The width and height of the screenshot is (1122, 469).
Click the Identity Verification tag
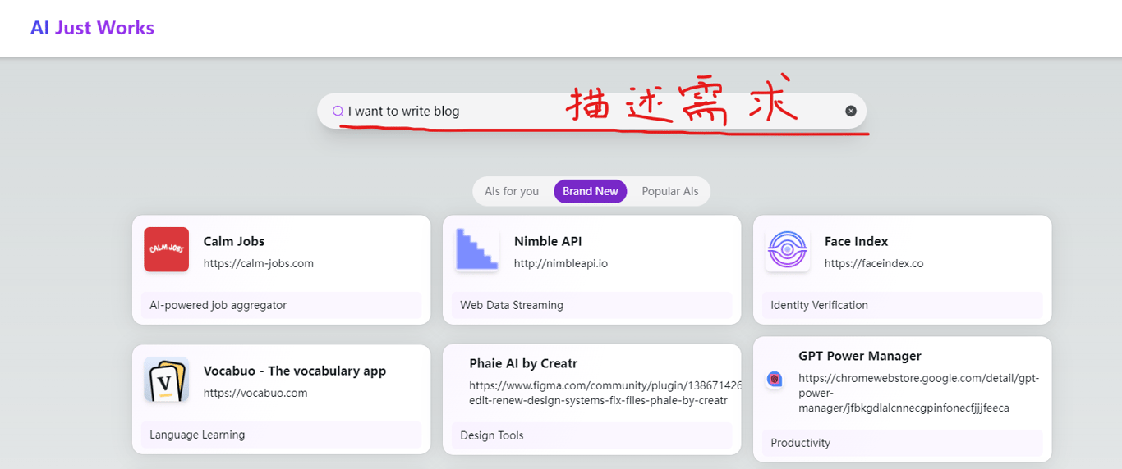pyautogui.click(x=902, y=305)
